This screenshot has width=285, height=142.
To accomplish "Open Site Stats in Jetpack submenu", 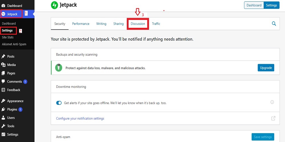I will 8,37.
